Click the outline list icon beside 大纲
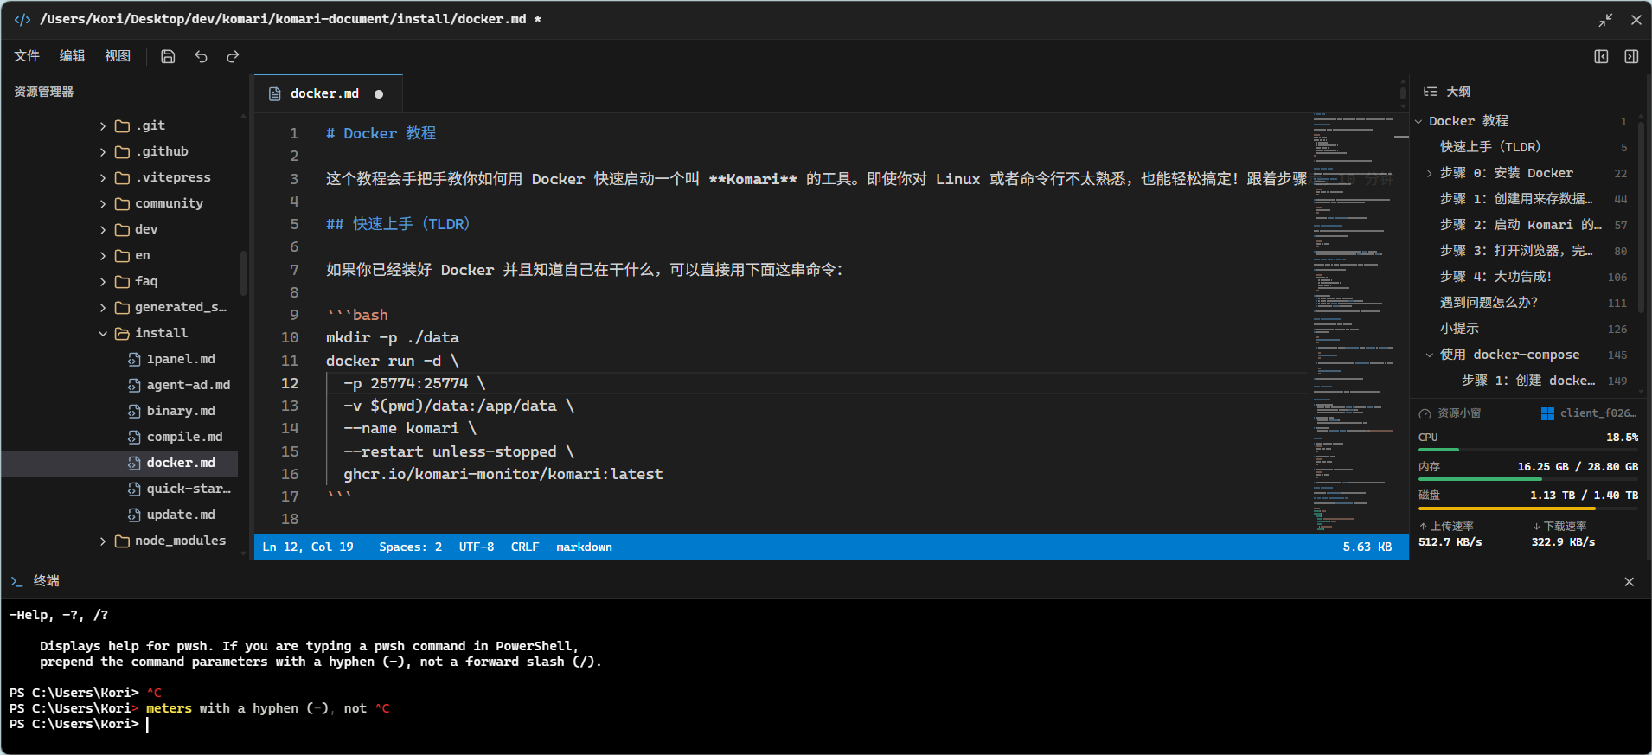Viewport: 1652px width, 755px height. tap(1431, 92)
